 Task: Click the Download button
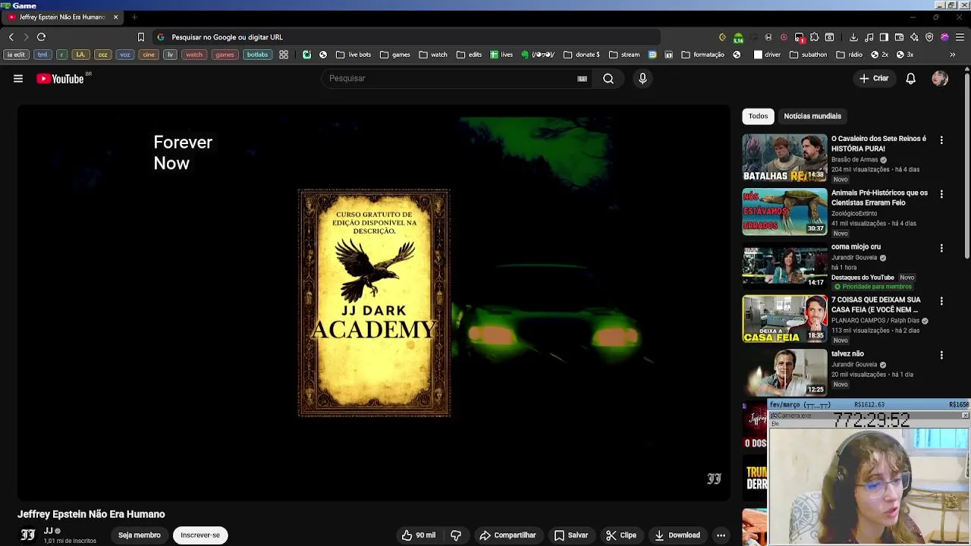[x=677, y=535]
